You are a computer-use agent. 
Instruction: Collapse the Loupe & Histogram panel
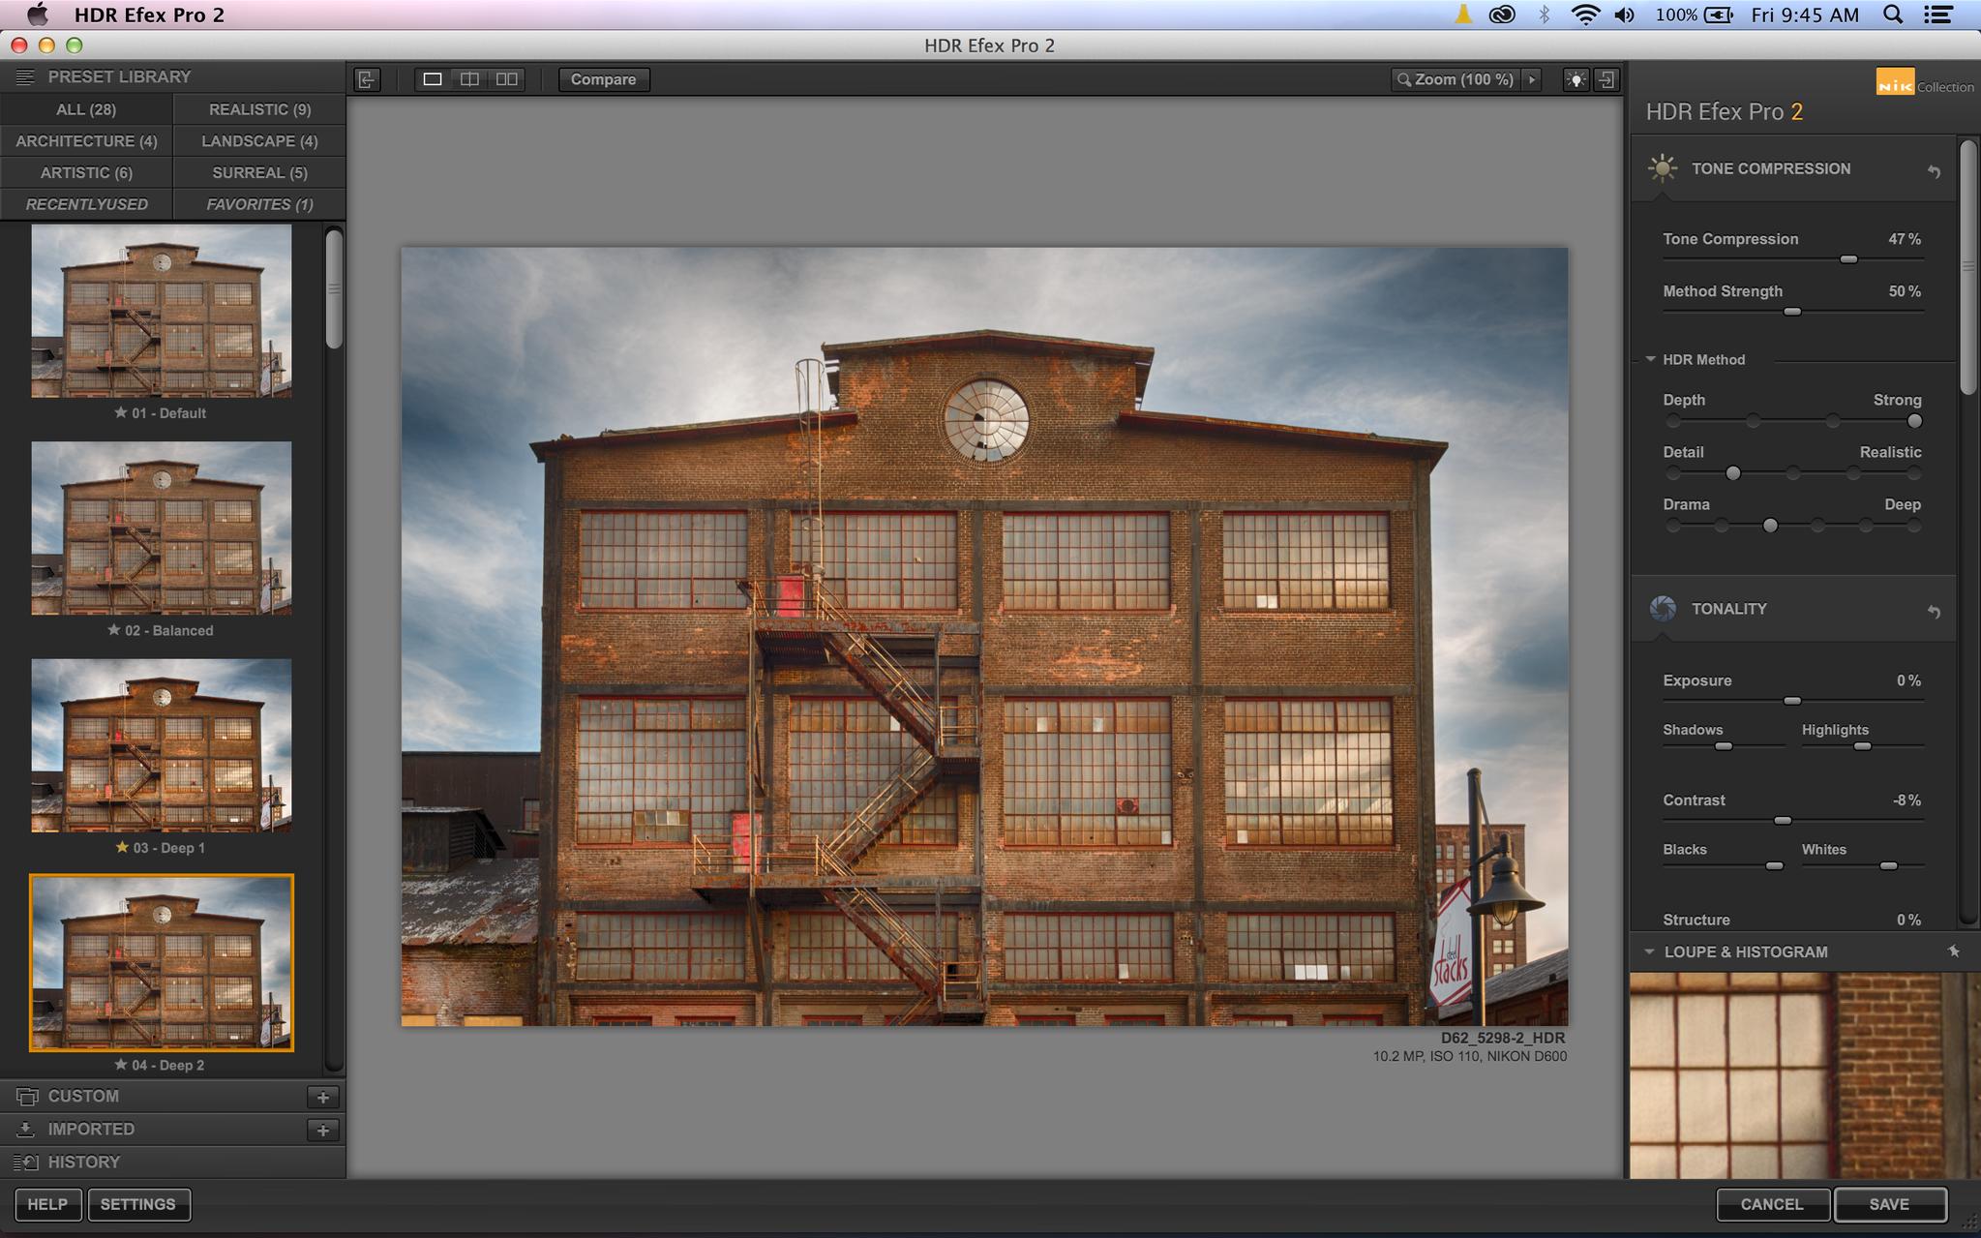coord(1649,951)
